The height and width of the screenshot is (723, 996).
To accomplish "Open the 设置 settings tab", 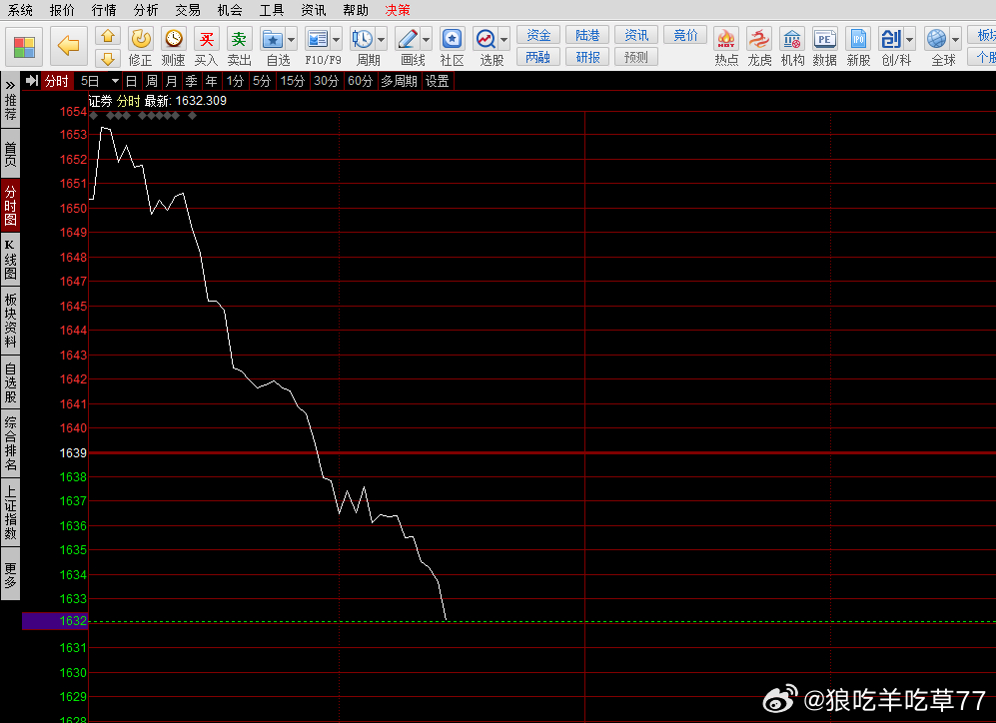I will (437, 81).
